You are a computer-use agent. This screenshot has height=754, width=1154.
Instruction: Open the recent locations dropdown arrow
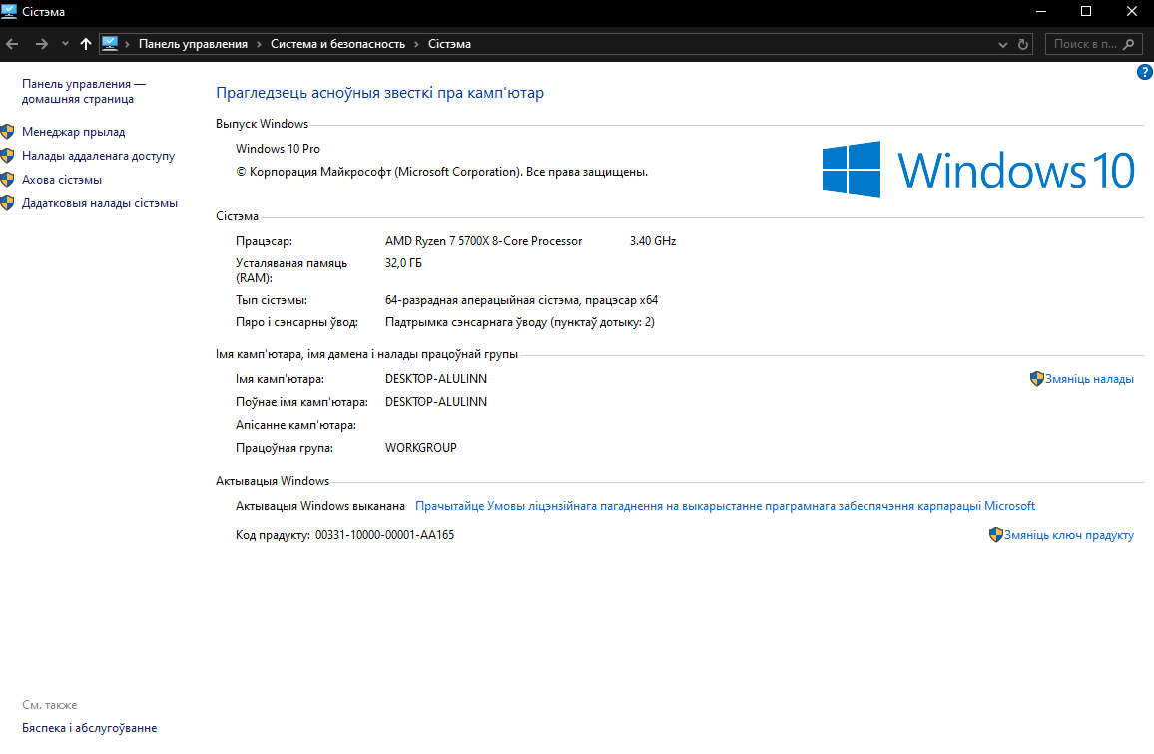click(66, 44)
